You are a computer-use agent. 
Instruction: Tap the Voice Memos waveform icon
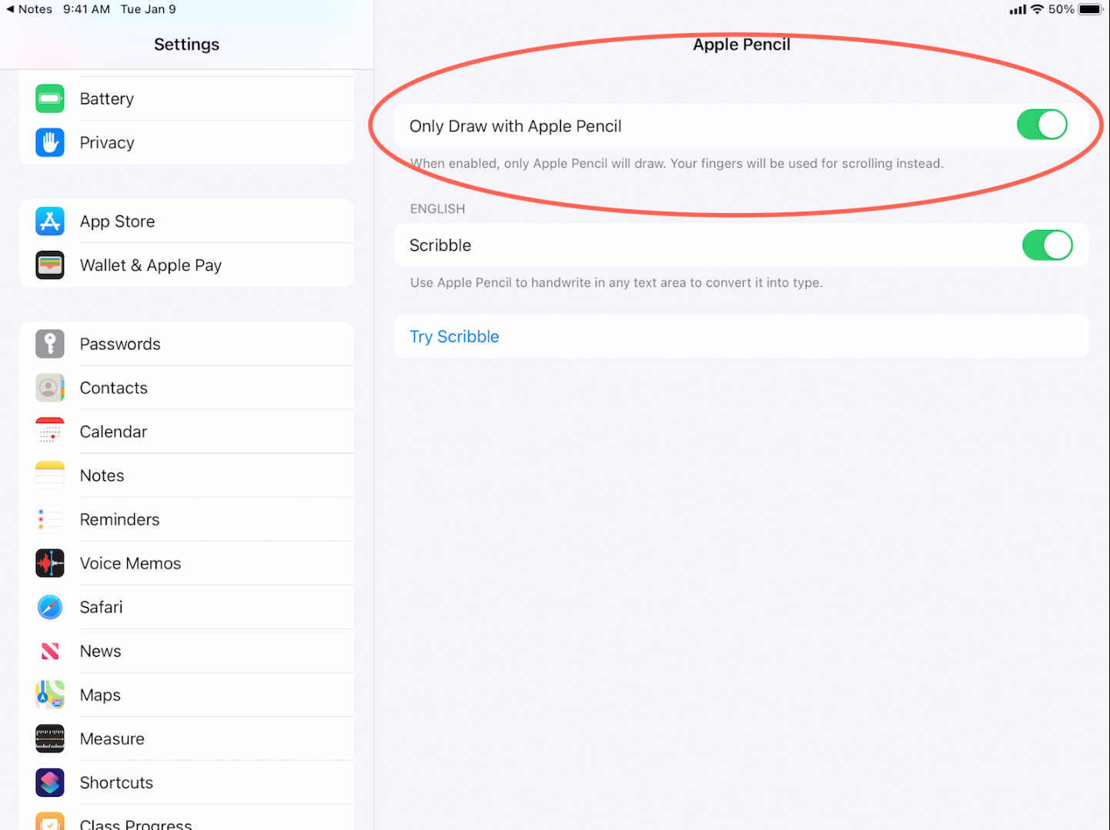pos(50,563)
